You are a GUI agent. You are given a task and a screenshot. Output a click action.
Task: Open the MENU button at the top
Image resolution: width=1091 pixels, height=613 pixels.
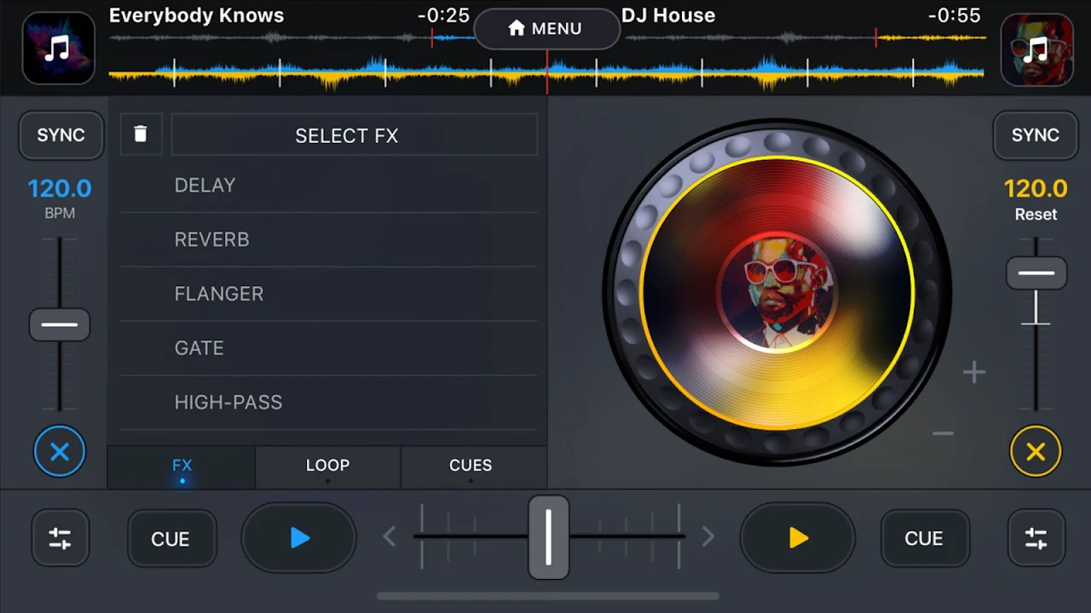click(x=545, y=29)
